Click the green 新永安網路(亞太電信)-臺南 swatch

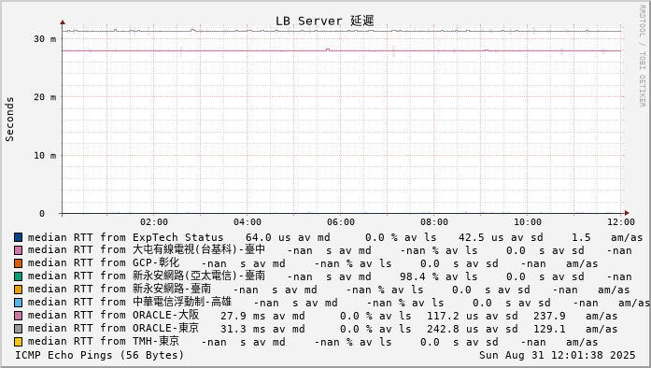pos(18,276)
